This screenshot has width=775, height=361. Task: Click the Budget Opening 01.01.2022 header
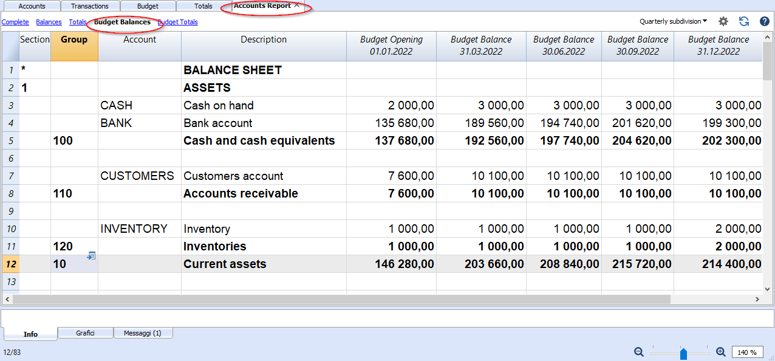[391, 46]
